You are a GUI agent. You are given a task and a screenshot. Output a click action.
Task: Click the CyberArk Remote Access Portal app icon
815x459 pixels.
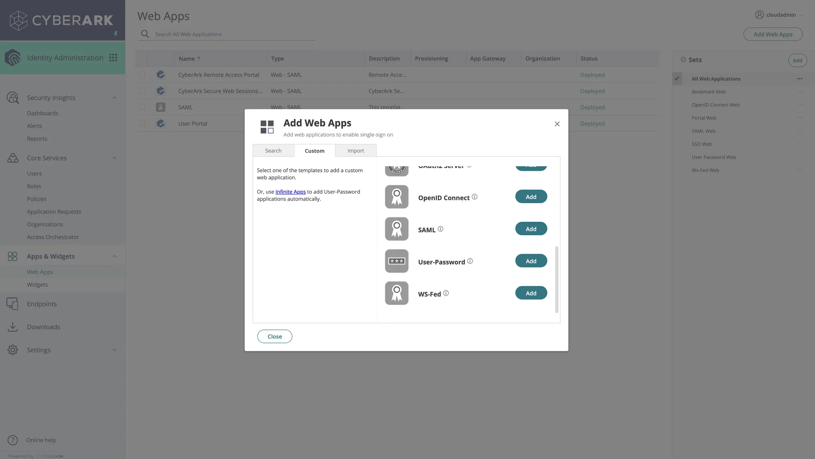161,75
